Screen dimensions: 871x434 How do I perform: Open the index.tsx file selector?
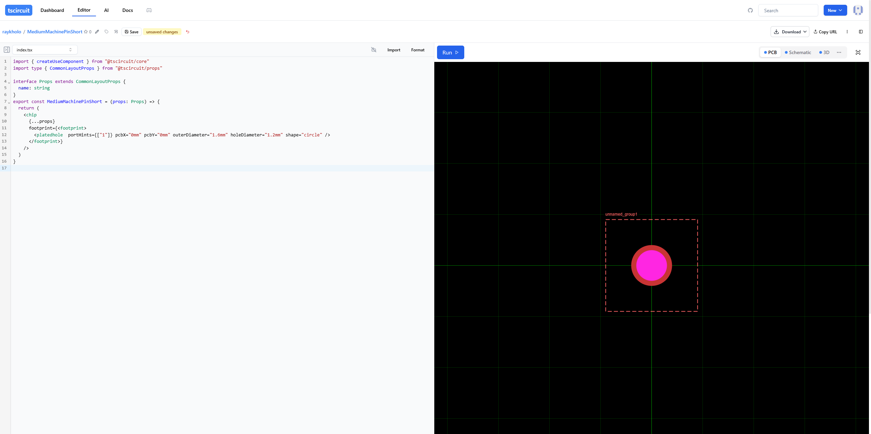point(45,50)
